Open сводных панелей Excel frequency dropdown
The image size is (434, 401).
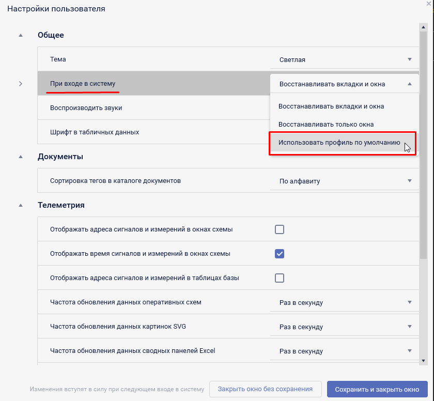pyautogui.click(x=344, y=351)
